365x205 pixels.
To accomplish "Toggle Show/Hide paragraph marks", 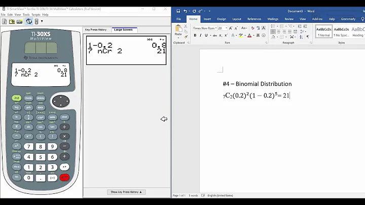I will [308, 37].
